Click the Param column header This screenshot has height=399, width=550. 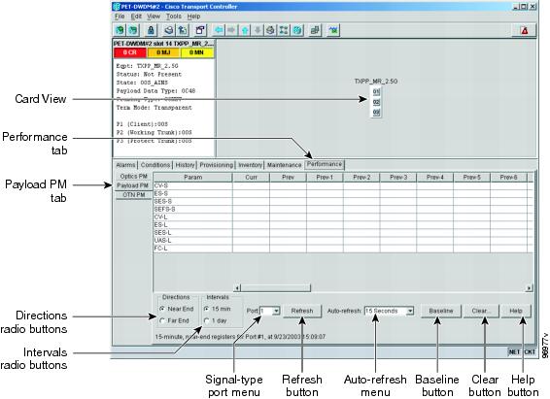[x=193, y=178]
